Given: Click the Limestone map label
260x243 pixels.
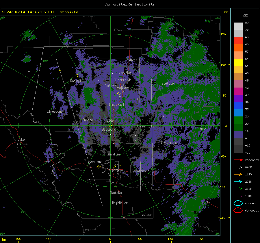Looking at the screenshot, I should tap(55, 112).
